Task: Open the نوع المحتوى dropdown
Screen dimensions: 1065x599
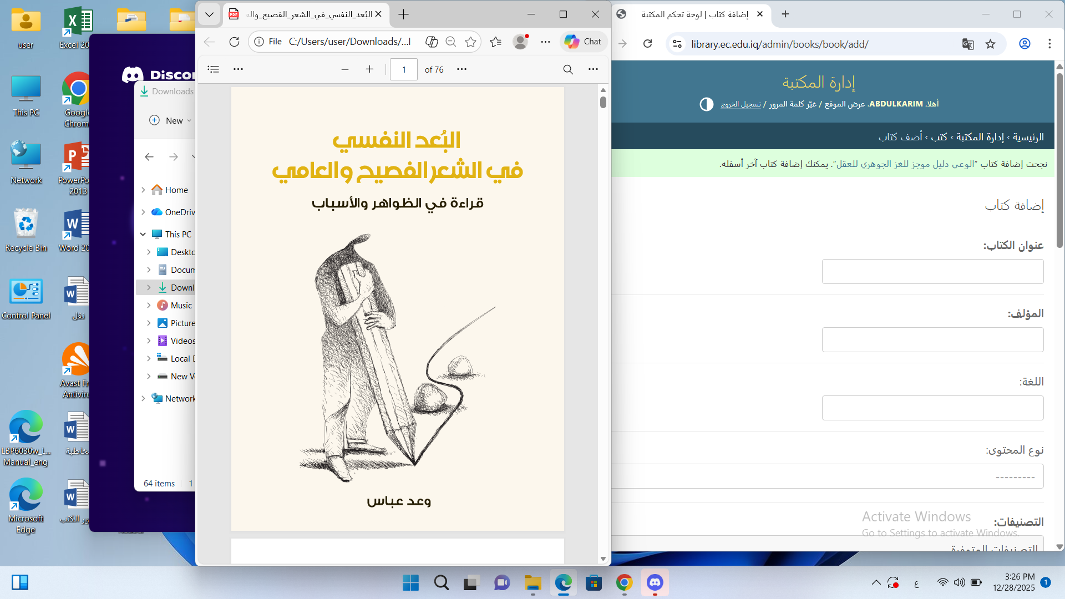Action: 828,476
